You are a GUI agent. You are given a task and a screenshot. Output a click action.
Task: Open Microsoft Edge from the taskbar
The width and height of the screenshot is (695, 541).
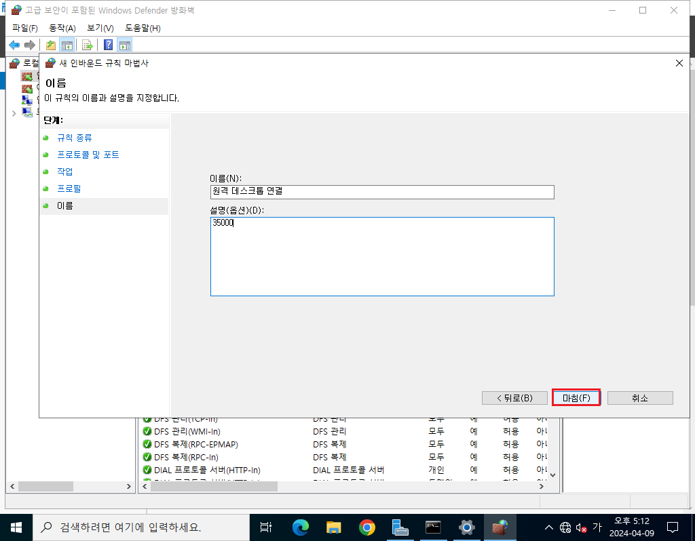301,527
